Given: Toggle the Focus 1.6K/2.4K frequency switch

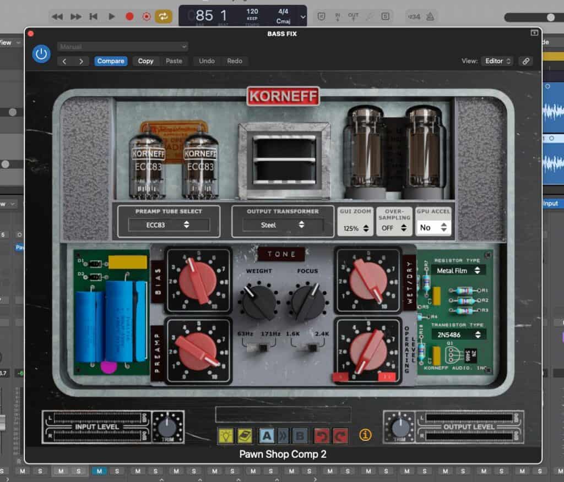Looking at the screenshot, I should click(x=307, y=348).
